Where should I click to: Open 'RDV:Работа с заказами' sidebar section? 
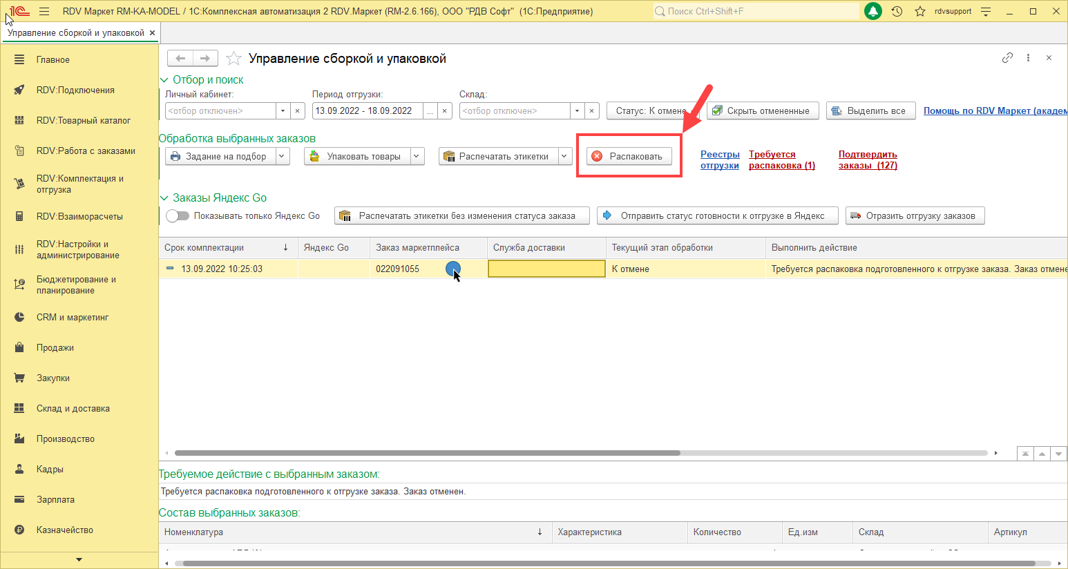[86, 151]
